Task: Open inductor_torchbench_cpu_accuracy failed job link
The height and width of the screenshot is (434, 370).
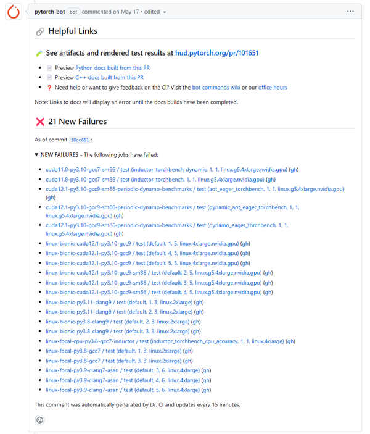Action: coord(165,341)
